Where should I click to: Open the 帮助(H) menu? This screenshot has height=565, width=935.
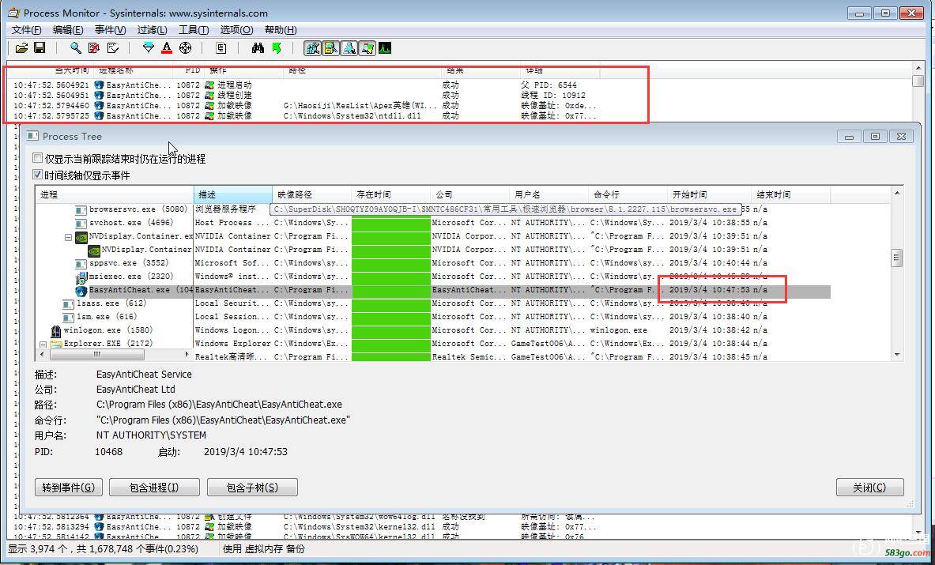click(281, 30)
